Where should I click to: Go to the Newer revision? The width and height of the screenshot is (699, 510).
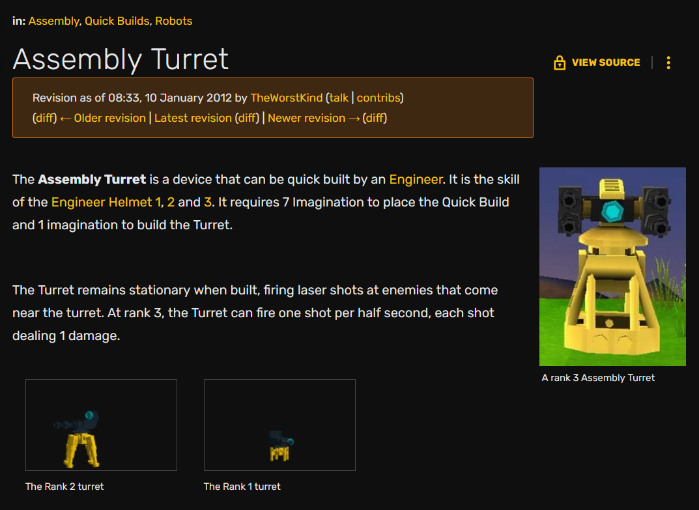pyautogui.click(x=306, y=118)
